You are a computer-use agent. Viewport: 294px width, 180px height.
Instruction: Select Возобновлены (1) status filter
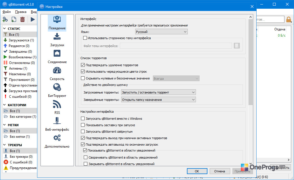click(x=20, y=57)
